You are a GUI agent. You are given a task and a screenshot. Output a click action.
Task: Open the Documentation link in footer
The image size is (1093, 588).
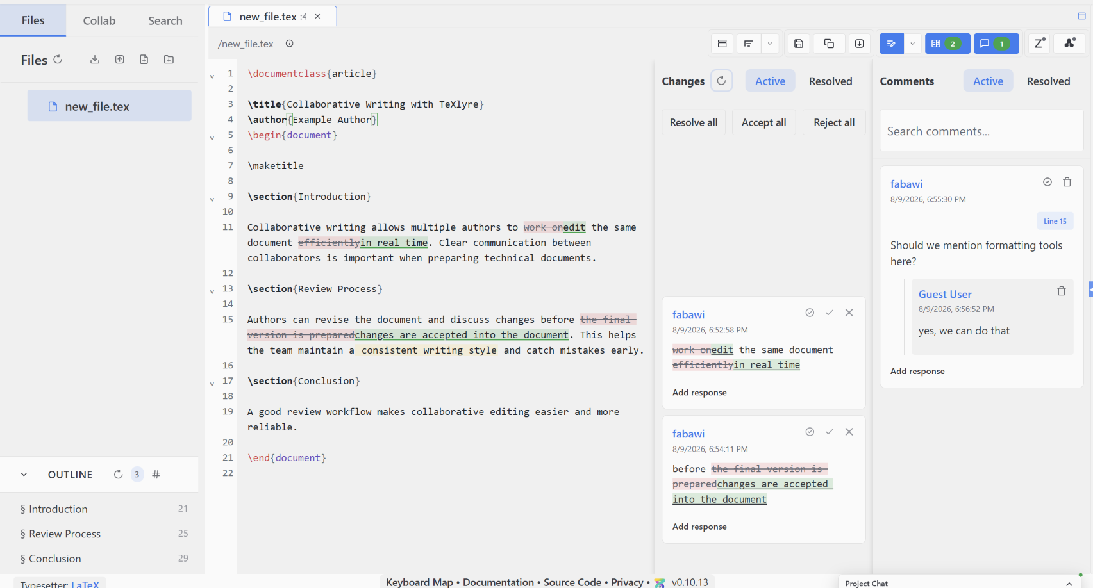[x=498, y=582]
